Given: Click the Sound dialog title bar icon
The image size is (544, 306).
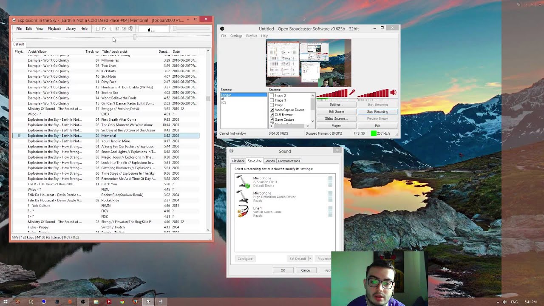Looking at the screenshot, I should (x=231, y=151).
